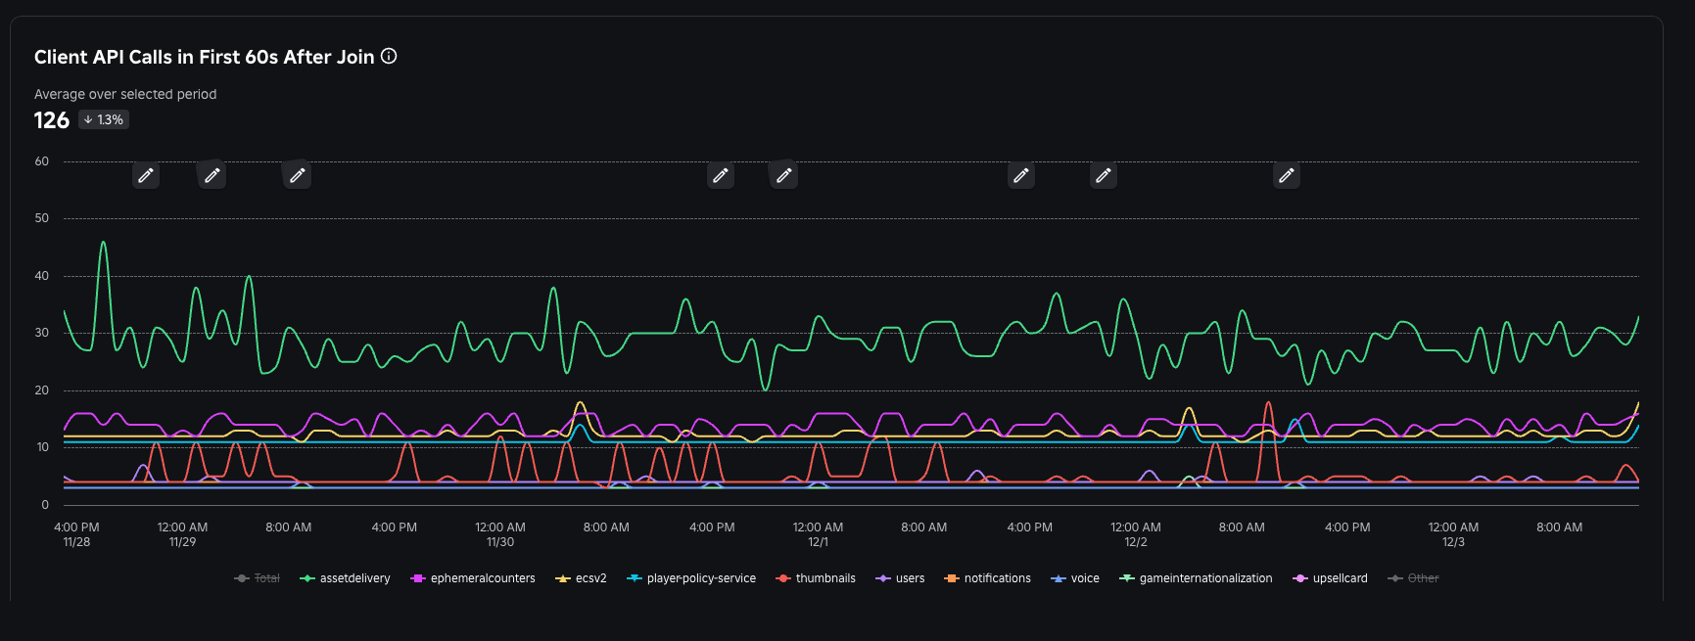The width and height of the screenshot is (1695, 641).
Task: Open annotation pencil marker shortly before 12:00 AM 12/2
Action: [1104, 175]
